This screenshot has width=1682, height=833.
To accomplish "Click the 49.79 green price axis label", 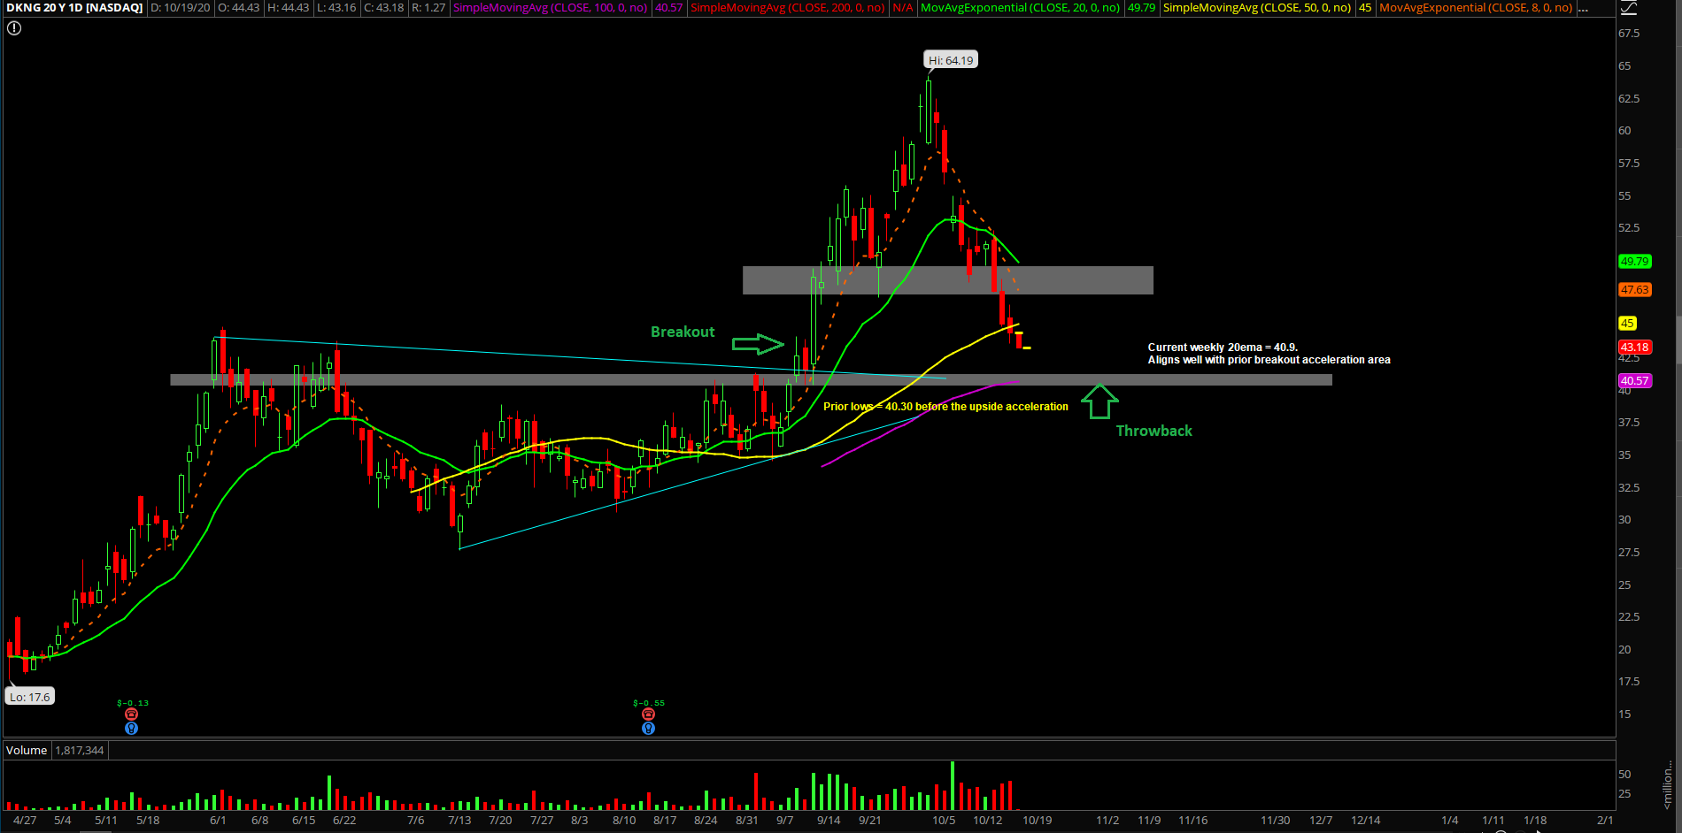I will coord(1634,262).
